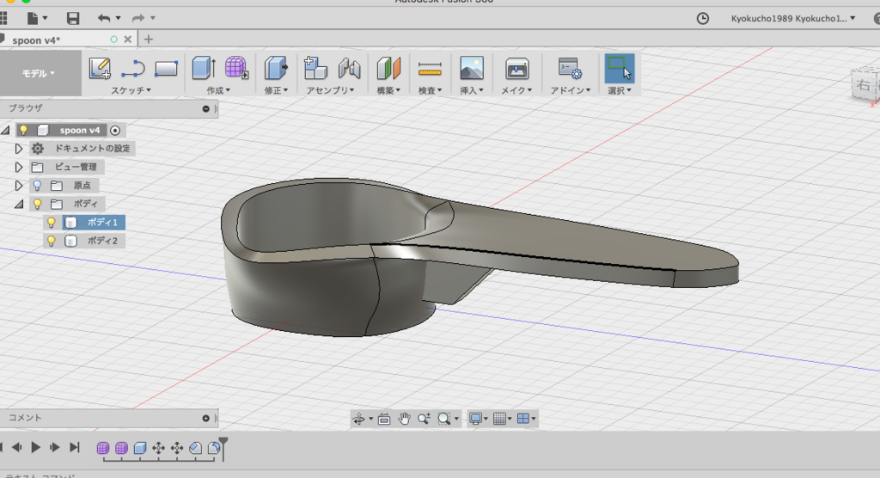Choose the Extrude tool
The image size is (880, 478).
click(203, 68)
